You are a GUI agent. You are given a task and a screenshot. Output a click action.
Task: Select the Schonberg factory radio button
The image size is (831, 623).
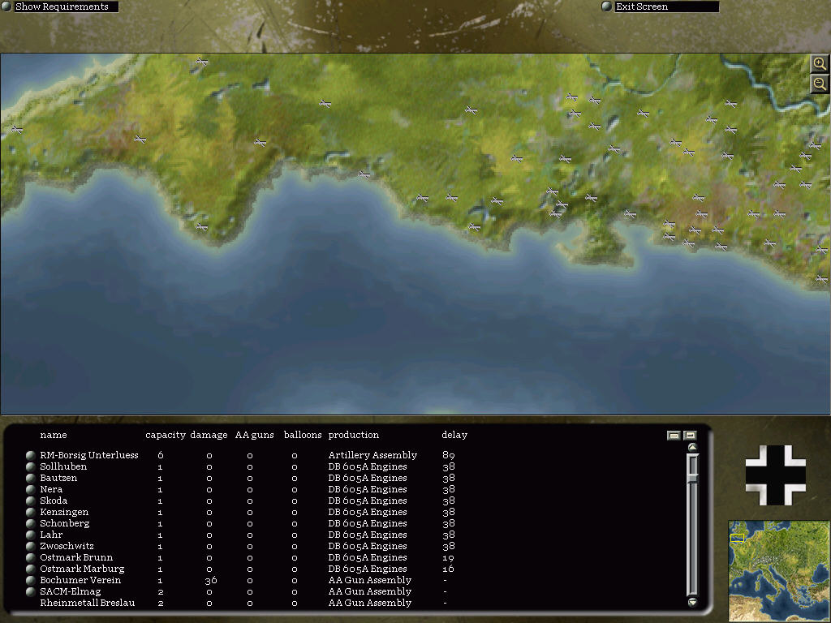30,523
